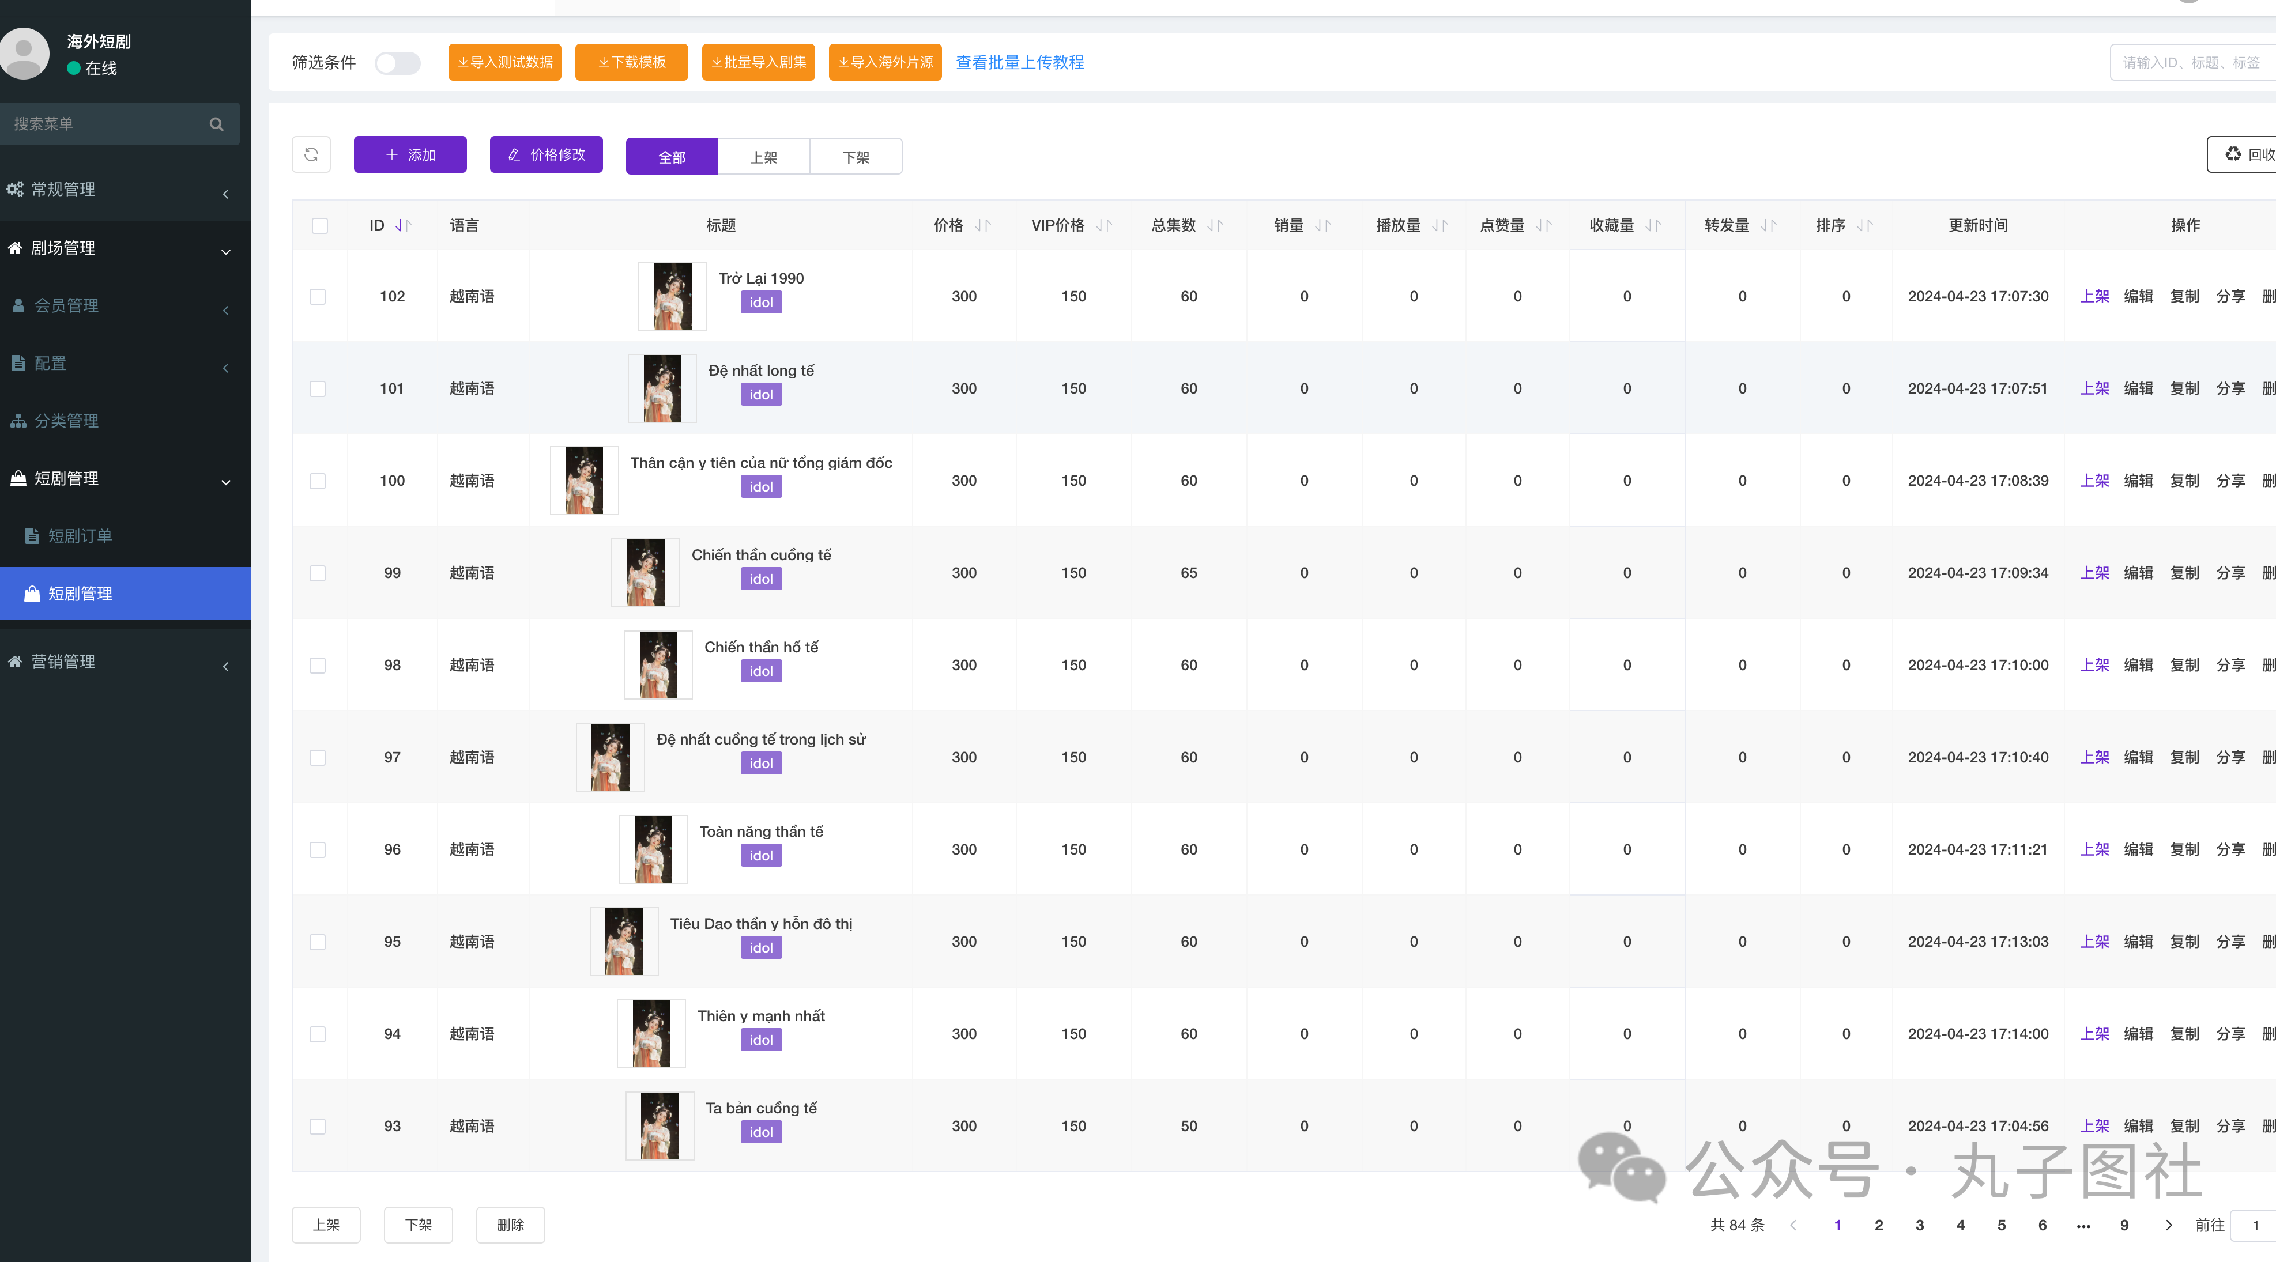Expand the 营销管理 sidebar menu
Viewport: 2276px width, 1262px height.
pyautogui.click(x=126, y=662)
